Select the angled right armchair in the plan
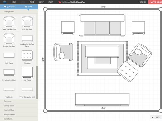 [x=140, y=55]
